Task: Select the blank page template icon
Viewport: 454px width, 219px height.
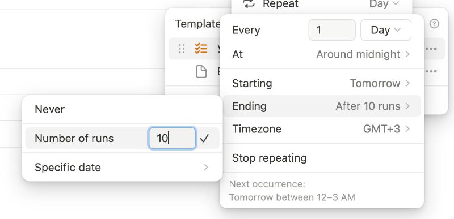Action: [x=201, y=71]
